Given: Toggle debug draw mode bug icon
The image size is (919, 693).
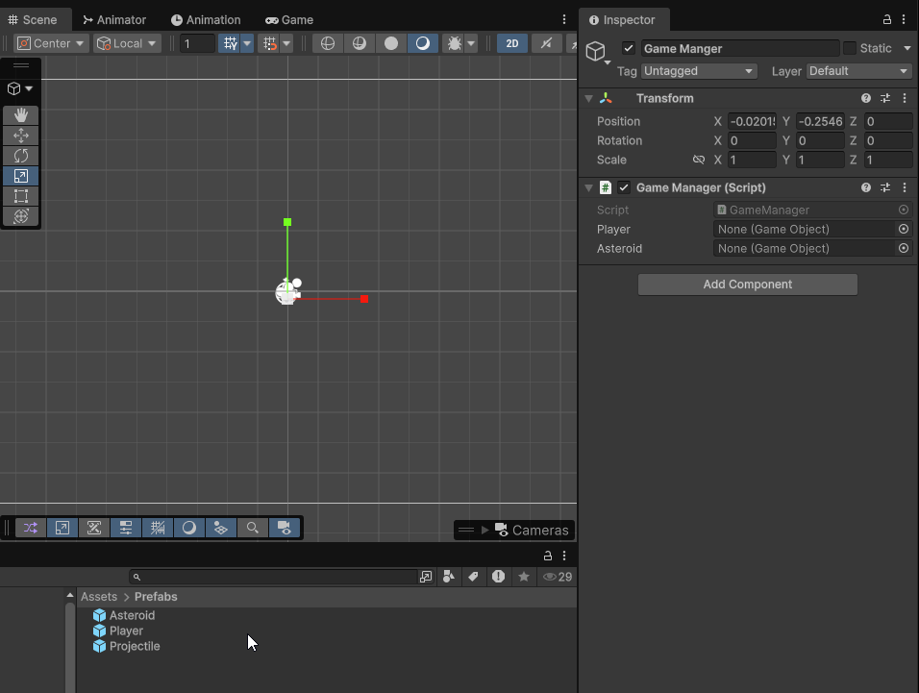Looking at the screenshot, I should 455,43.
